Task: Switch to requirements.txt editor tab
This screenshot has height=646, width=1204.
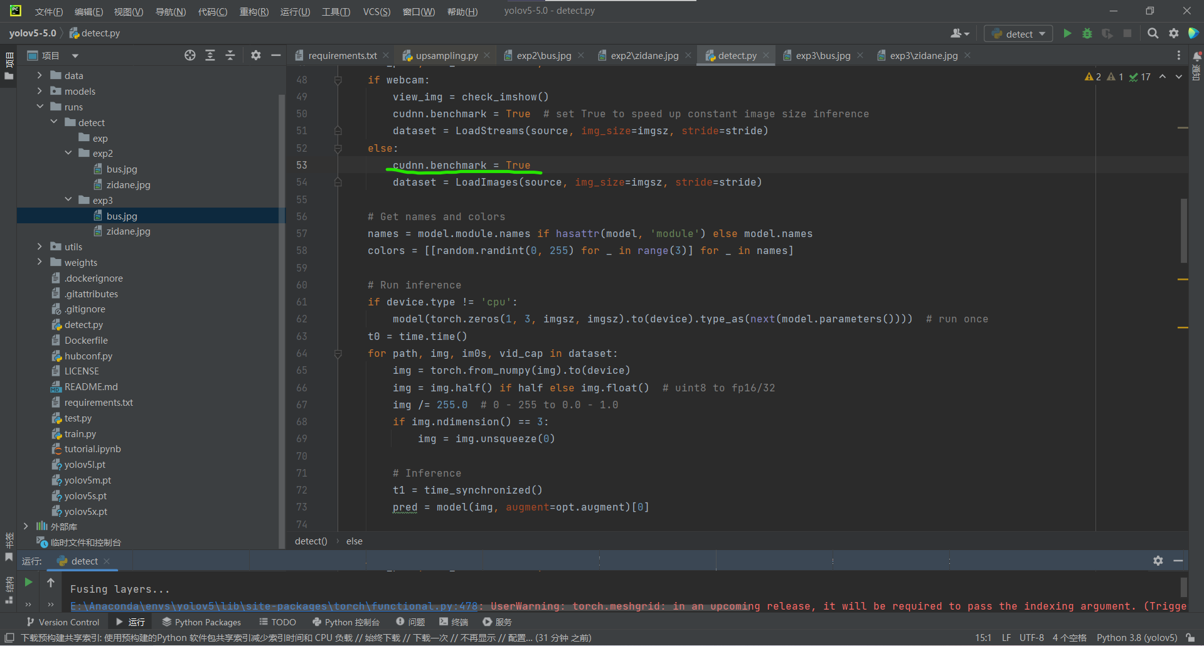Action: point(343,55)
